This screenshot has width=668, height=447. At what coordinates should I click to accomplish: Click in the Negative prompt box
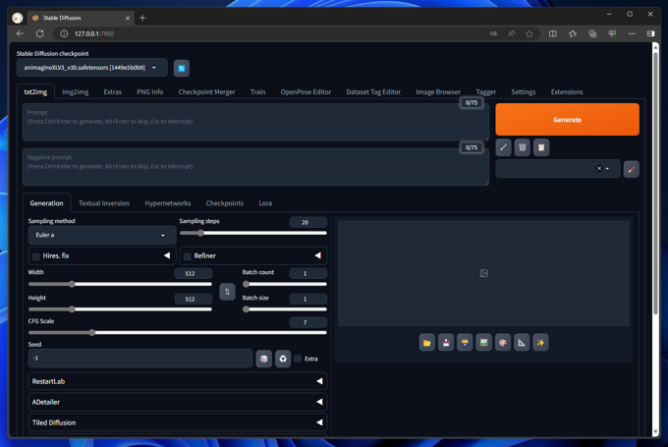click(x=255, y=167)
